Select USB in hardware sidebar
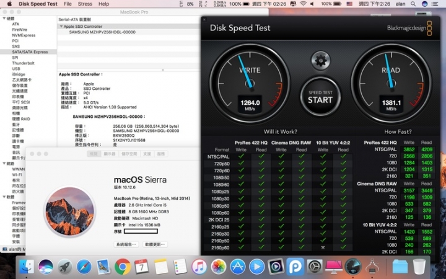Image resolution: width=446 pixels, height=279 pixels. tap(16, 69)
